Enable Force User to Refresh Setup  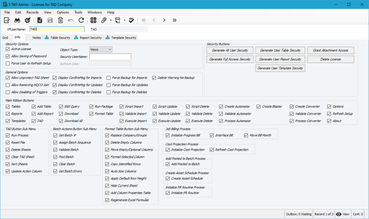coord(8,63)
